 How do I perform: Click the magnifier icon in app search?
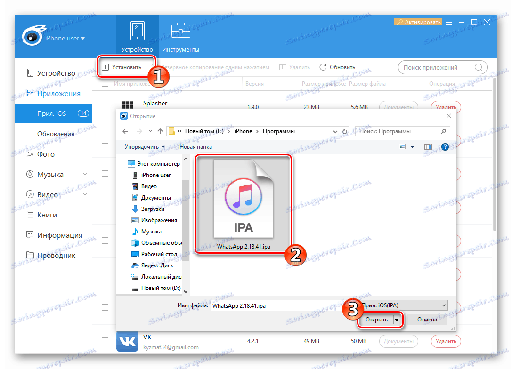coord(479,67)
